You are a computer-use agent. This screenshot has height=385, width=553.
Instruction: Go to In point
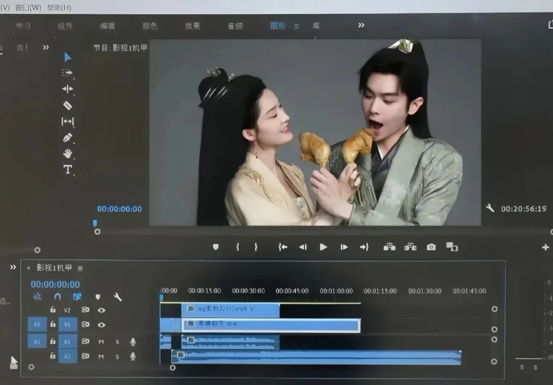(283, 247)
